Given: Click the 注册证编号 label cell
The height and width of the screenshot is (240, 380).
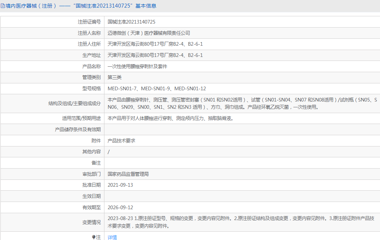Looking at the screenshot, I should click(89, 22).
